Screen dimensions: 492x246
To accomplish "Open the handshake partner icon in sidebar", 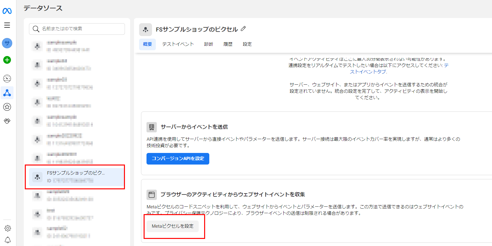I will click(x=7, y=121).
